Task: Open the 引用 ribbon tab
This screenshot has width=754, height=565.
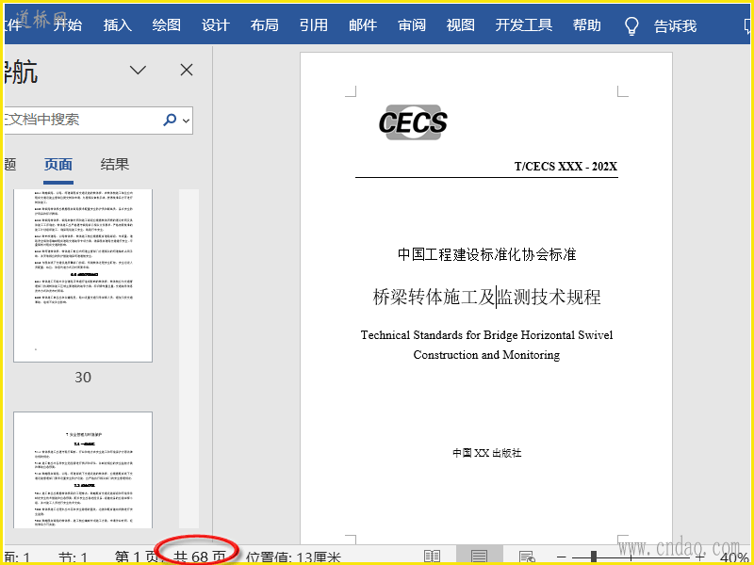Action: [314, 25]
